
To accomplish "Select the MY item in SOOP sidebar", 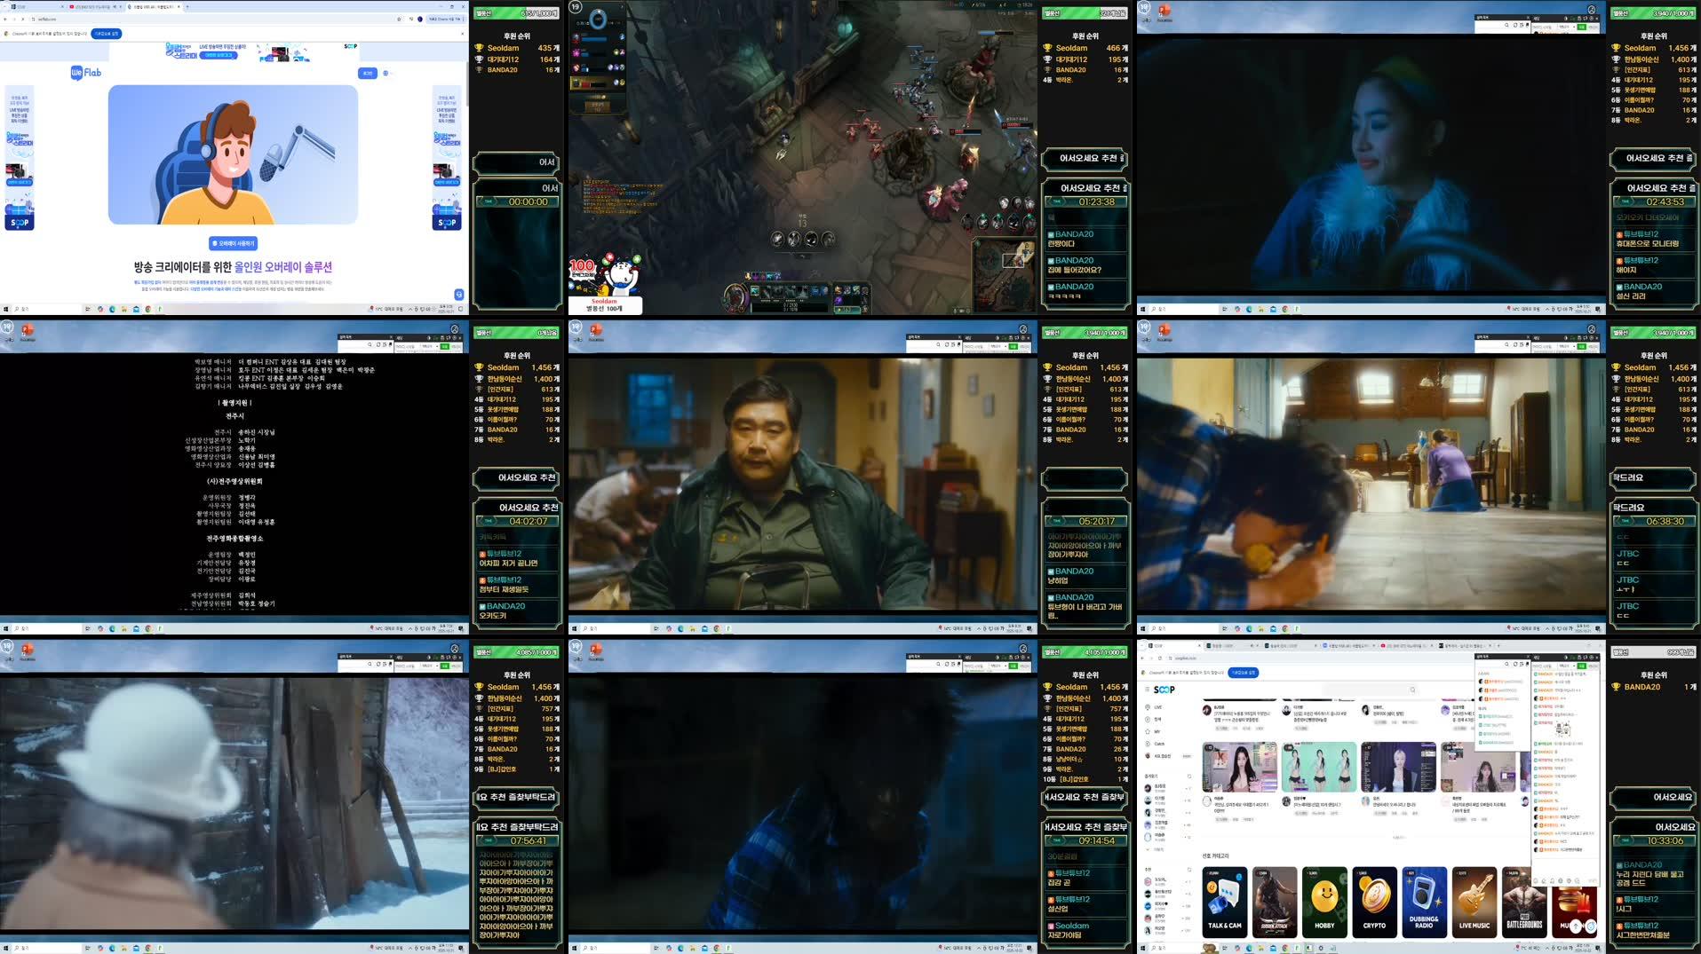I will click(x=1157, y=732).
